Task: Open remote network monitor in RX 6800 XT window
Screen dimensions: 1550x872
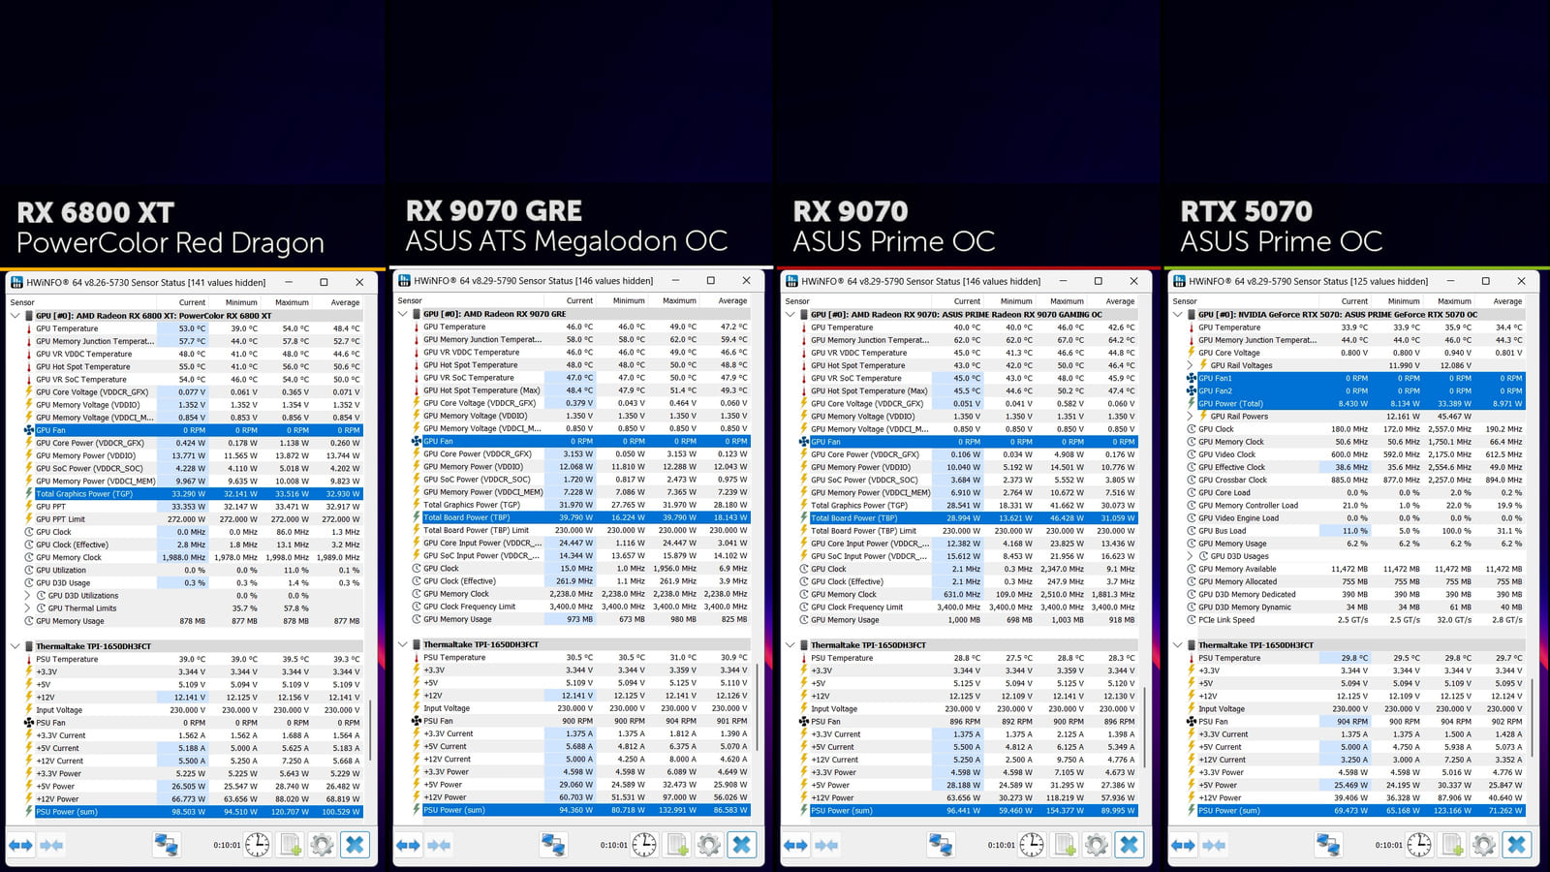Action: (166, 845)
